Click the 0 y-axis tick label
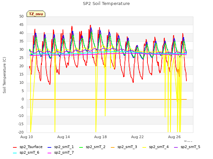Screen dimensions: 213x159 [x=23, y=99]
